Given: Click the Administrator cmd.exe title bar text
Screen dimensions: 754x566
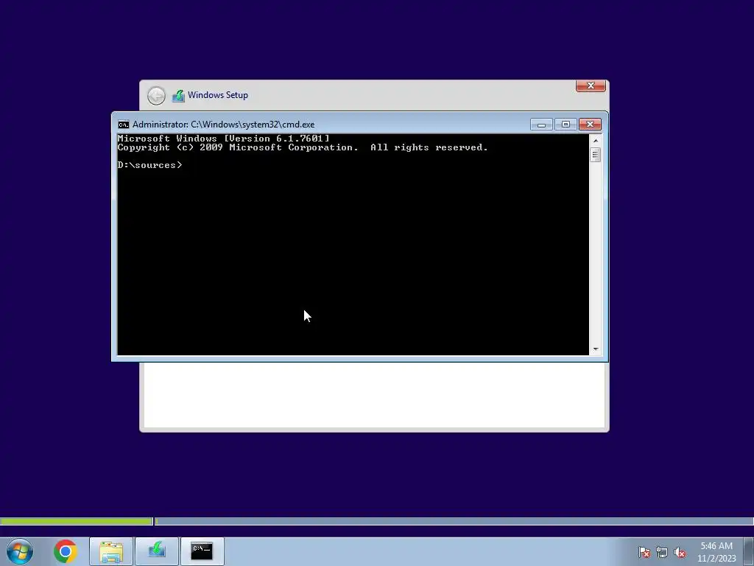Looking at the screenshot, I should (224, 125).
